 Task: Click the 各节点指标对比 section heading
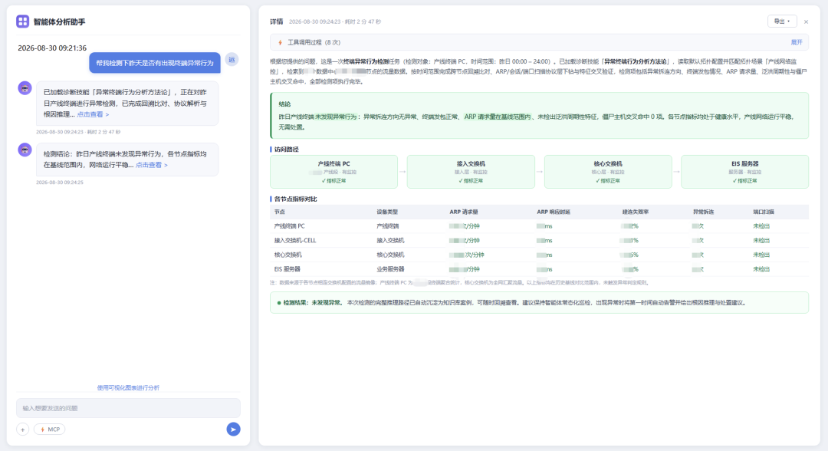click(x=295, y=199)
